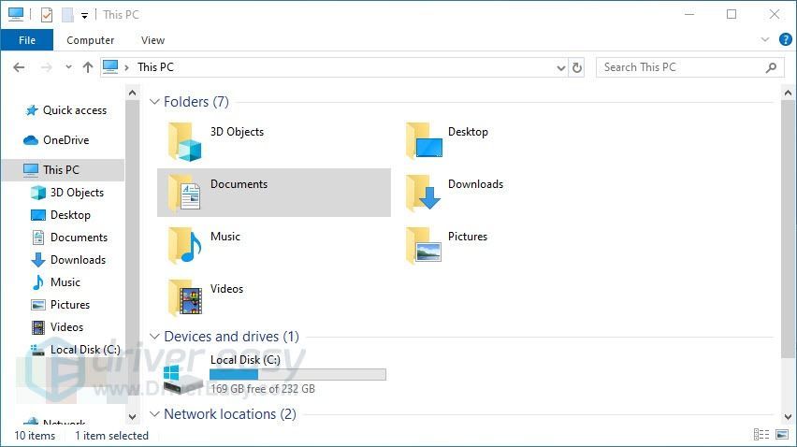
Task: Click the C: drive usage bar
Action: coord(297,374)
